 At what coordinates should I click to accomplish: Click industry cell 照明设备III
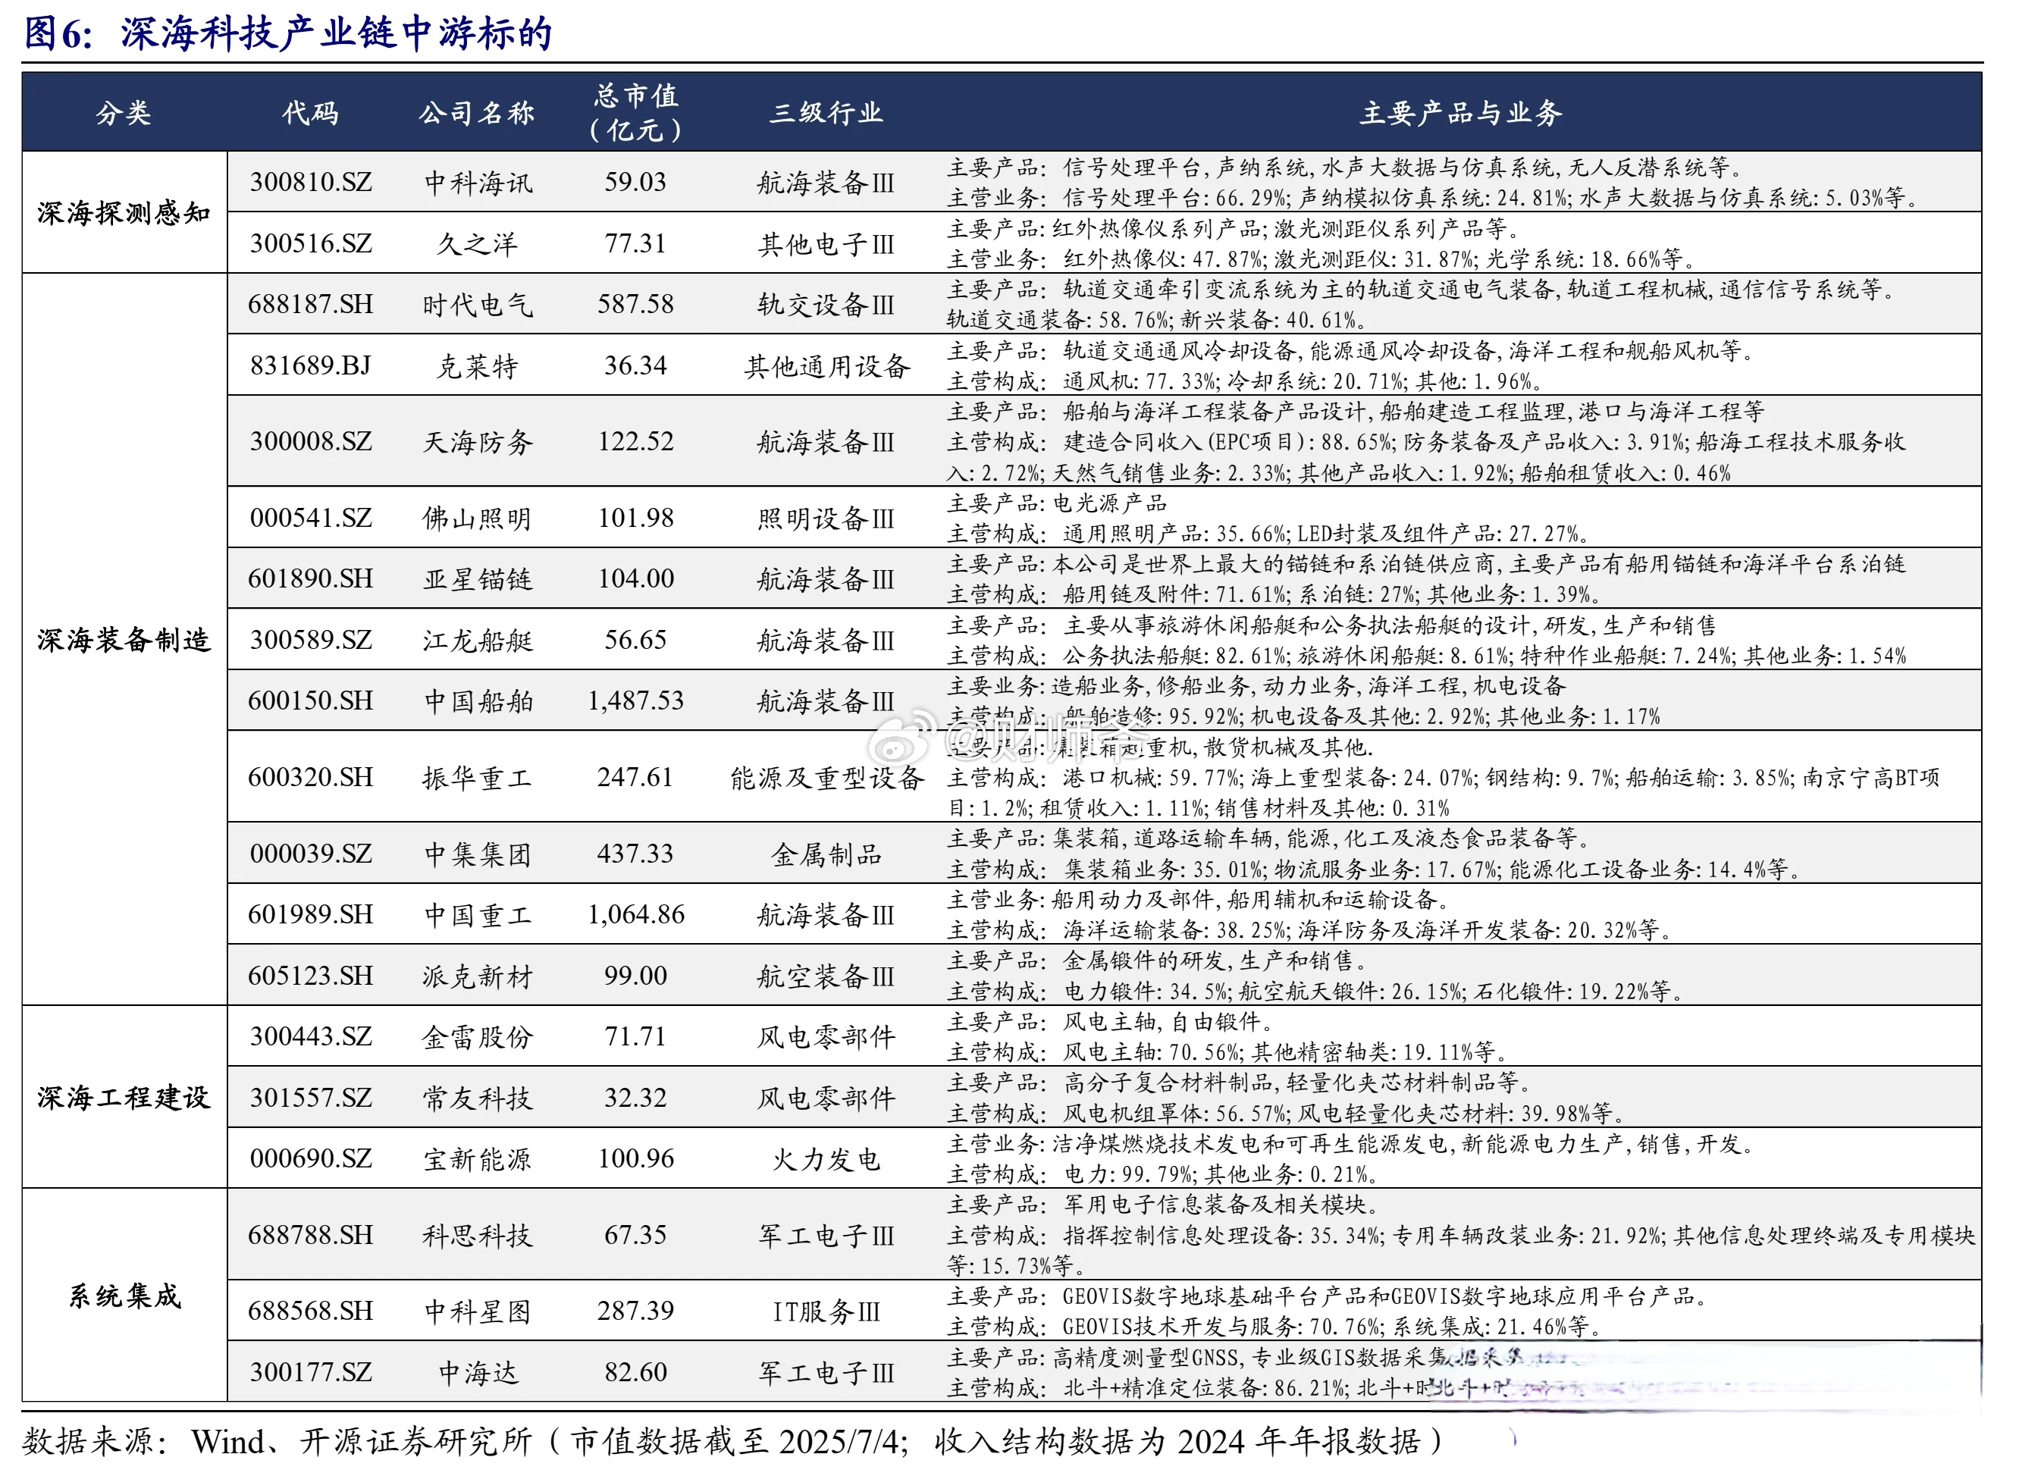[826, 519]
